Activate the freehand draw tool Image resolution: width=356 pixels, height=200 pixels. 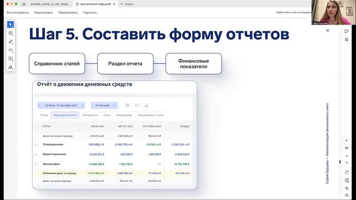coord(11,50)
